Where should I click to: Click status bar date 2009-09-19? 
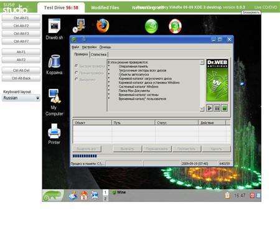195,164
